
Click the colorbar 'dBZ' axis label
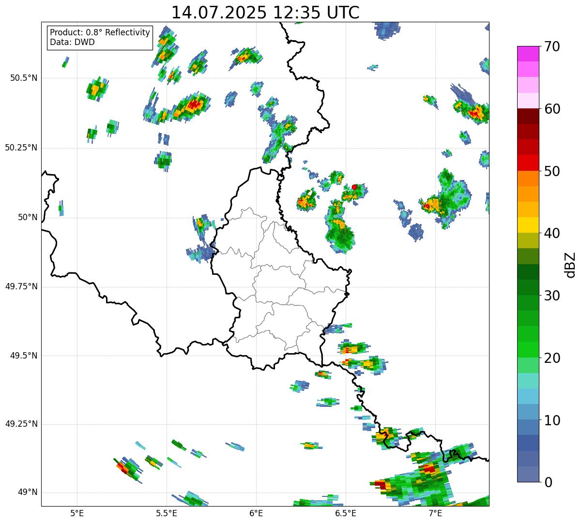(570, 264)
